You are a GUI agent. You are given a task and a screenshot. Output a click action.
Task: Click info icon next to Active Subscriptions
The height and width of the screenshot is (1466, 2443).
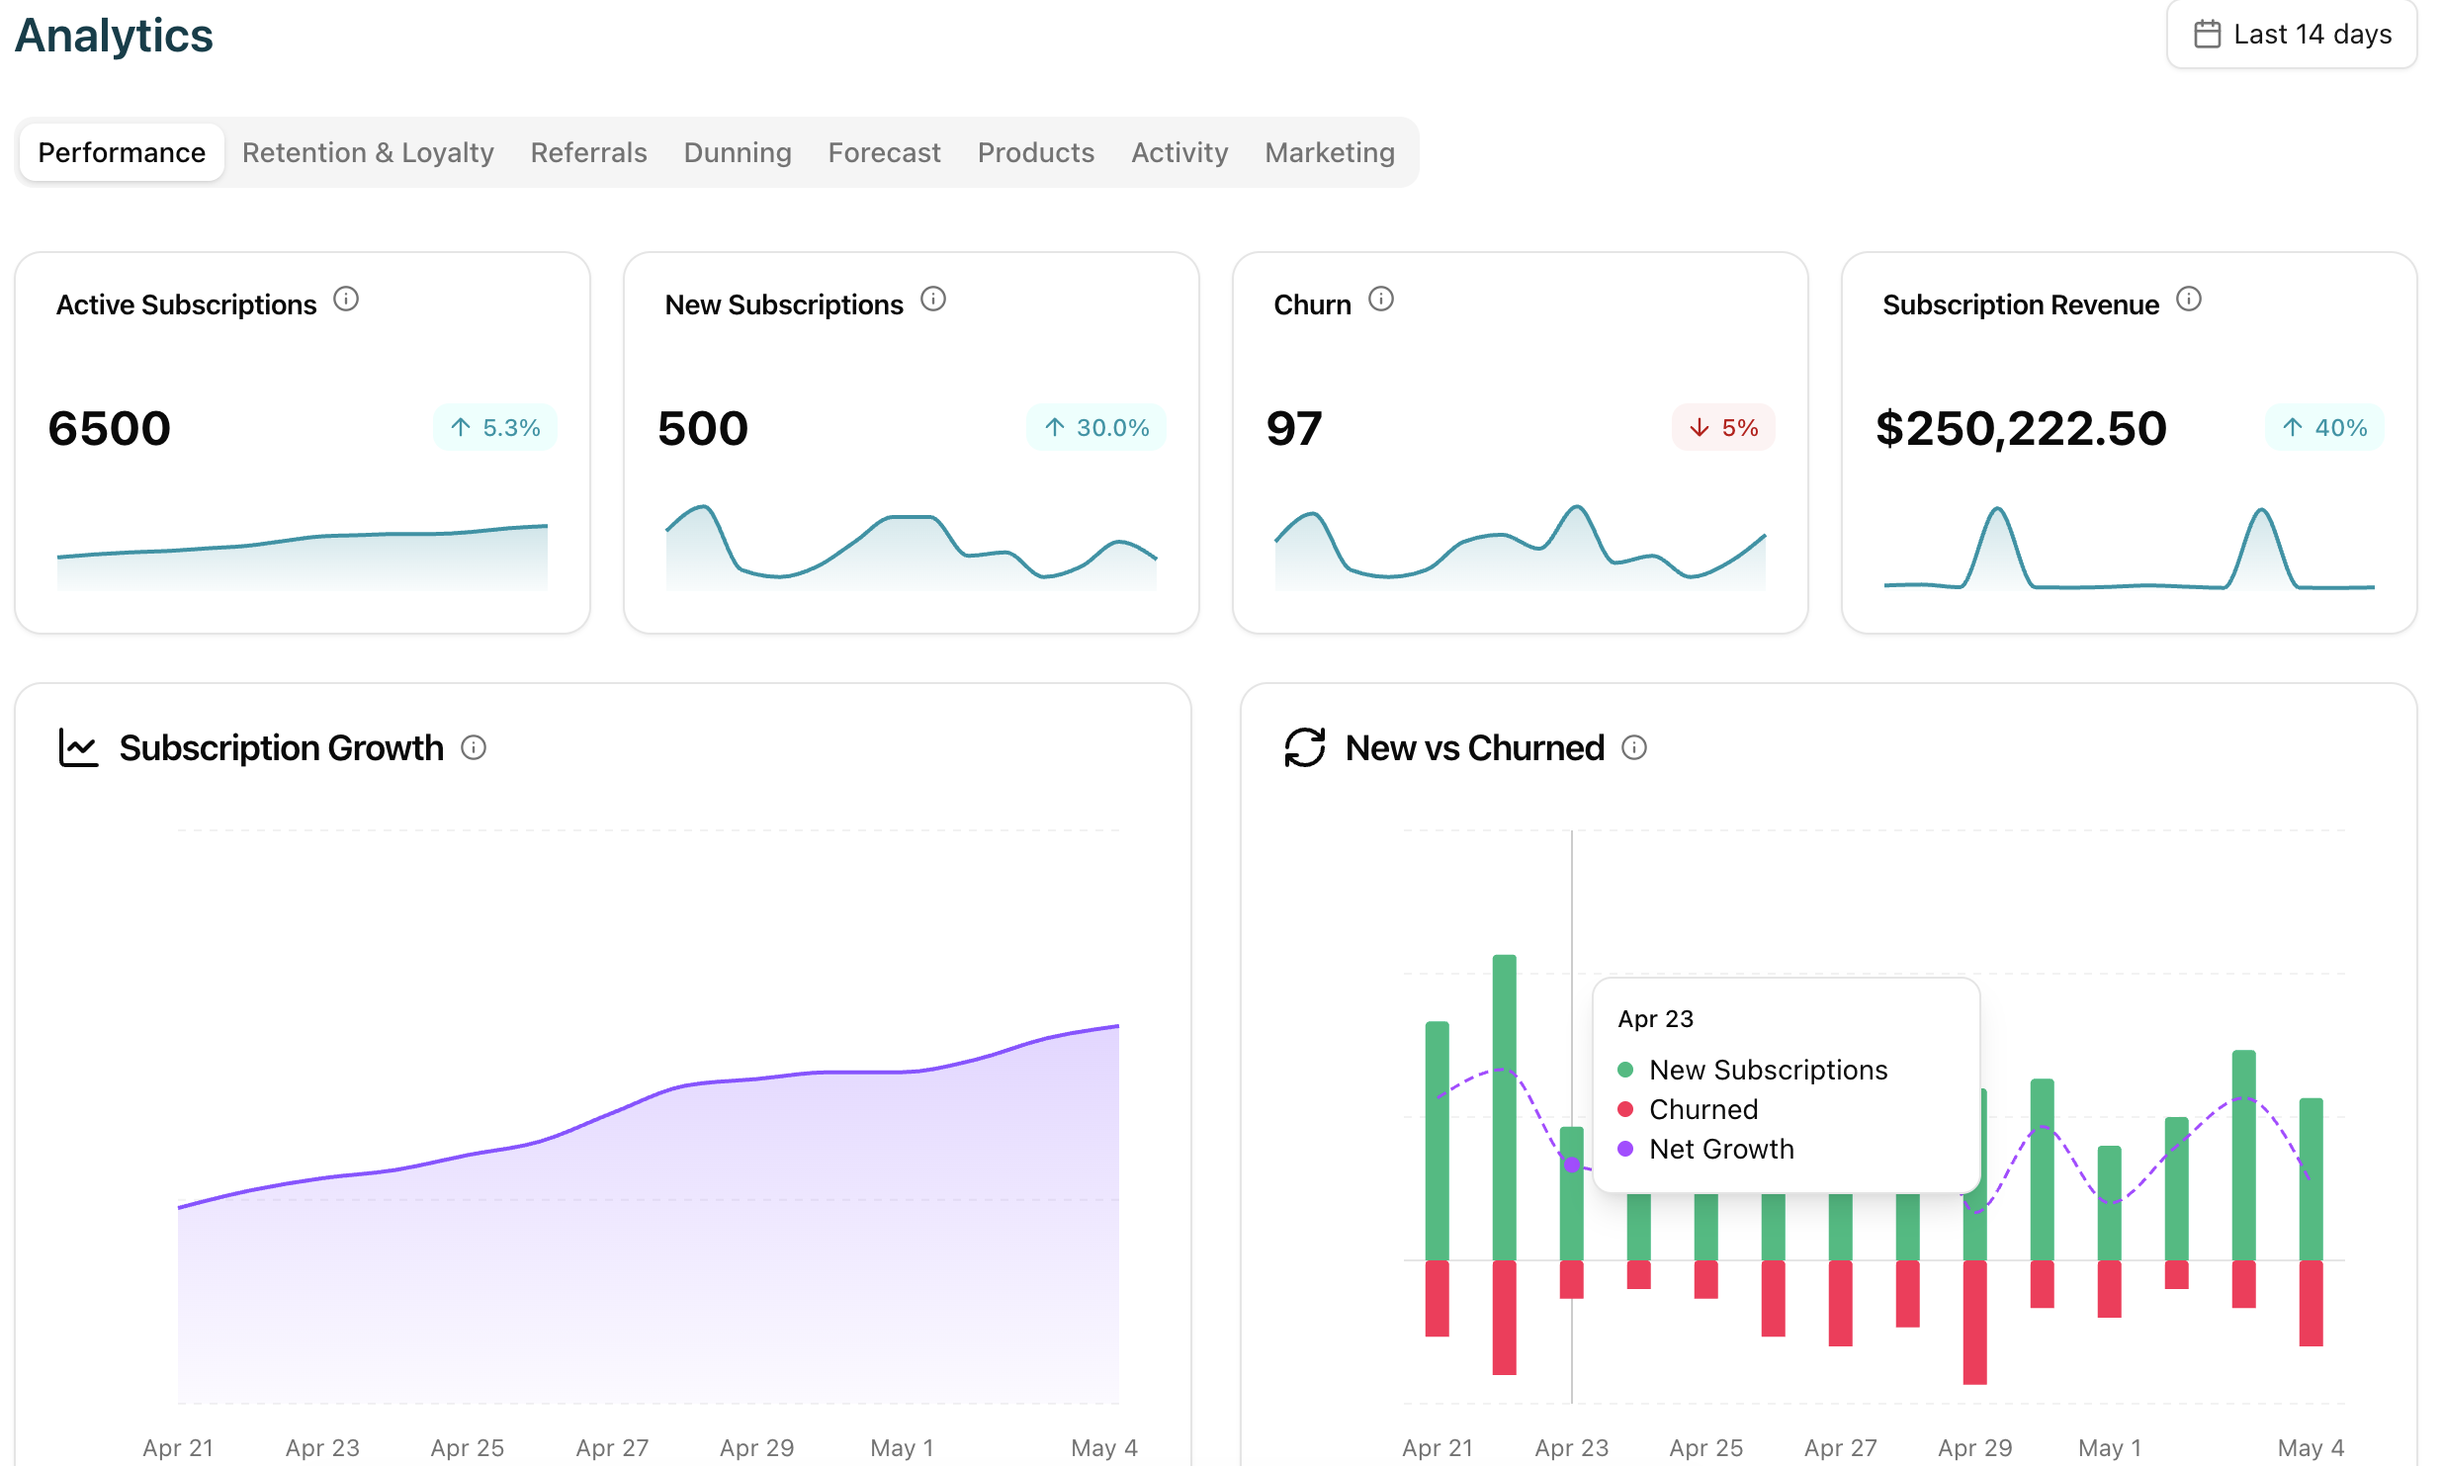click(346, 299)
